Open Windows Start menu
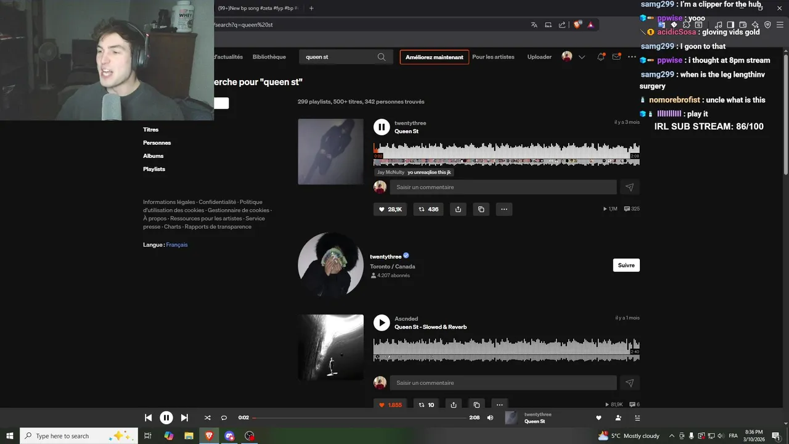This screenshot has height=444, width=789. pyautogui.click(x=9, y=436)
